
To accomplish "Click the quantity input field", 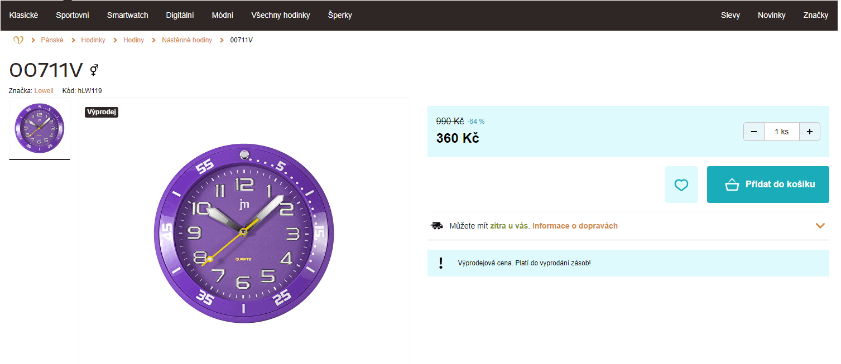I will tap(781, 132).
